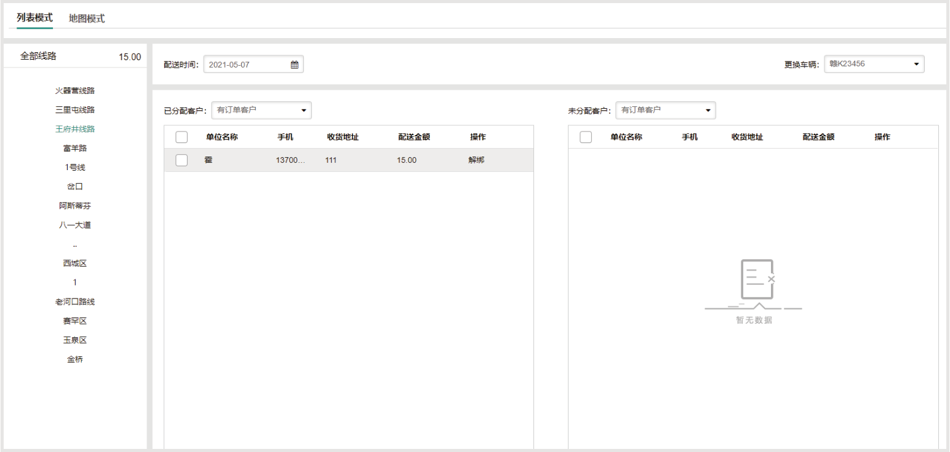Viewport: 950px width, 452px height.
Task: Open the 更换车辆 vehicle dropdown
Action: [874, 64]
